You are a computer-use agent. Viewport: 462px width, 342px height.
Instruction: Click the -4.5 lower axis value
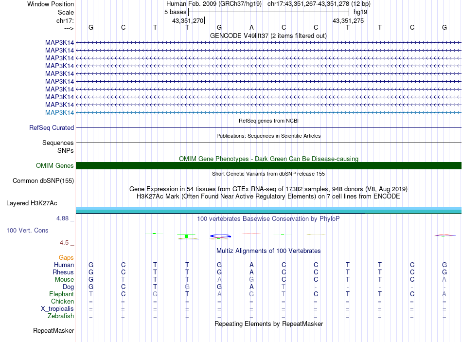point(63,243)
